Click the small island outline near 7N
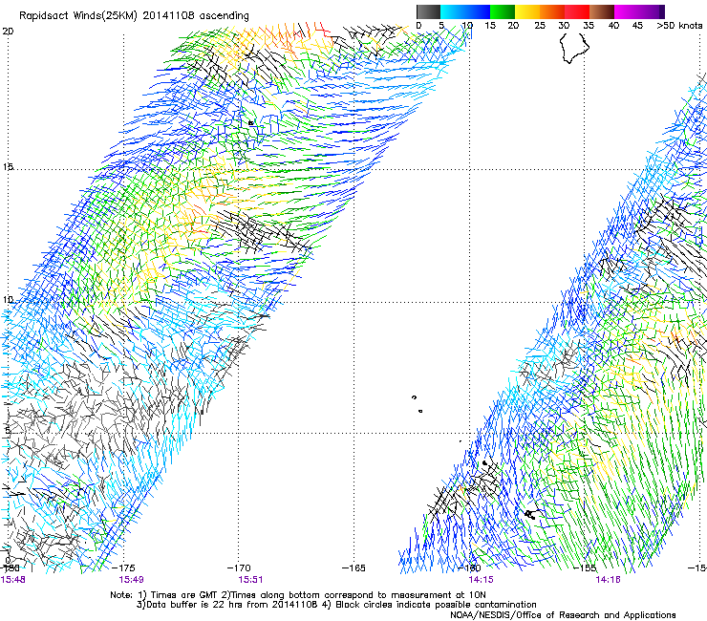The image size is (707, 621). pyautogui.click(x=415, y=397)
